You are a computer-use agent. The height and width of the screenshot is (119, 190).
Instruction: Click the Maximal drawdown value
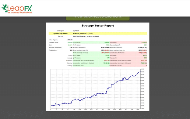point(105,48)
